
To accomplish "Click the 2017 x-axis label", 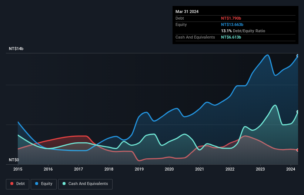I will pyautogui.click(x=78, y=169).
